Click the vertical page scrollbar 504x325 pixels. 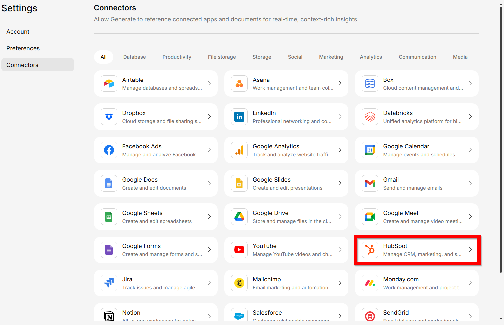pos(501,140)
